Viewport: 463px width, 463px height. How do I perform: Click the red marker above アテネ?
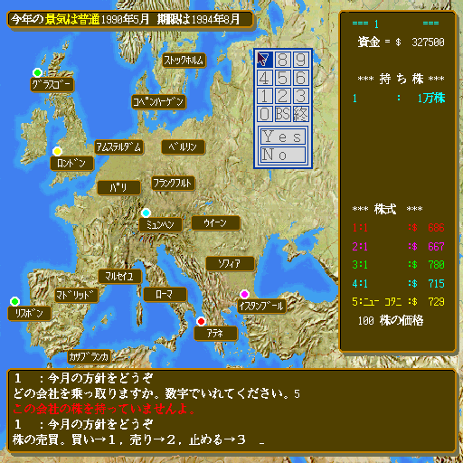point(201,321)
